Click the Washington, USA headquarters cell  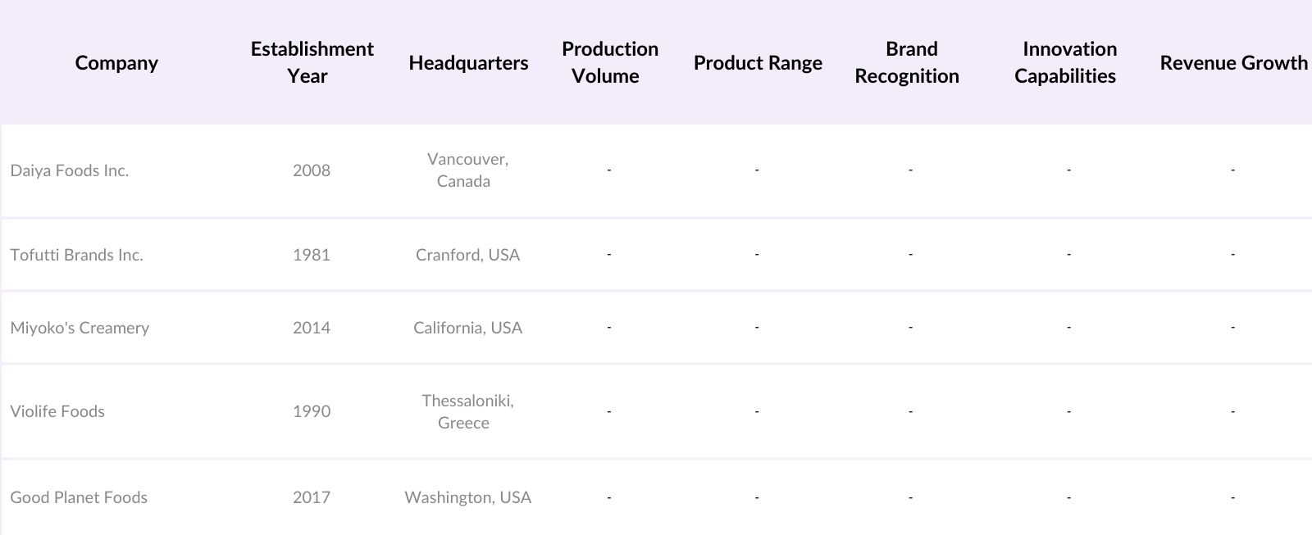point(467,497)
